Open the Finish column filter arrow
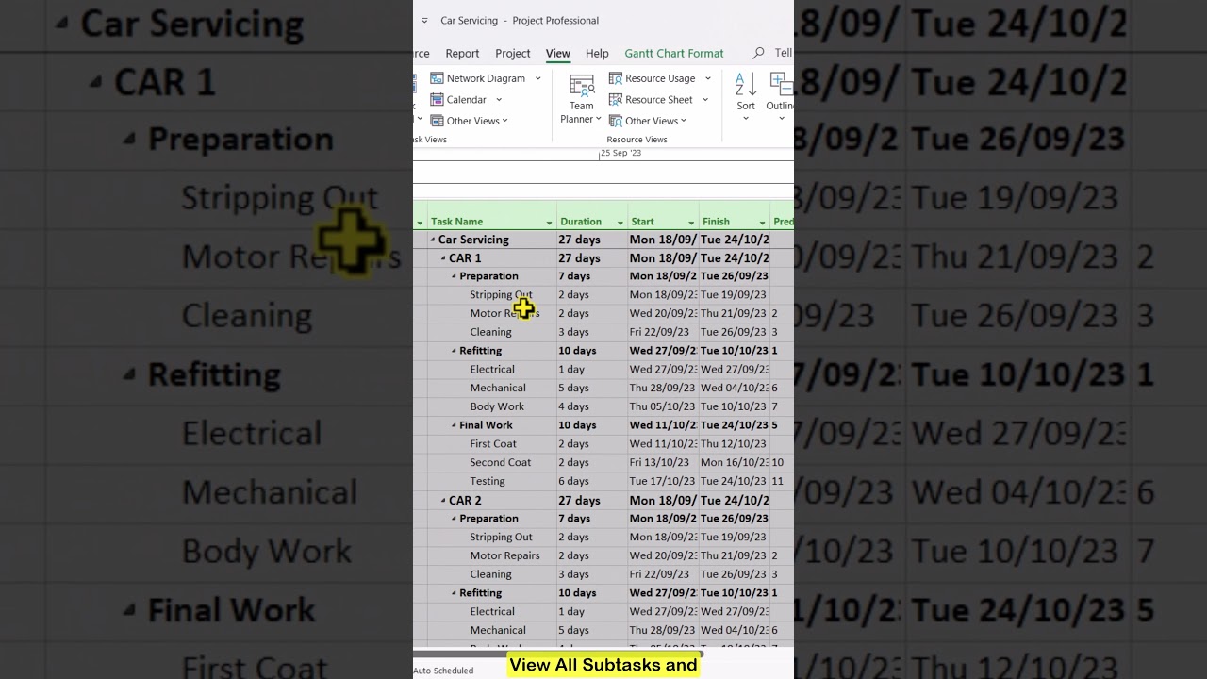 coord(762,223)
